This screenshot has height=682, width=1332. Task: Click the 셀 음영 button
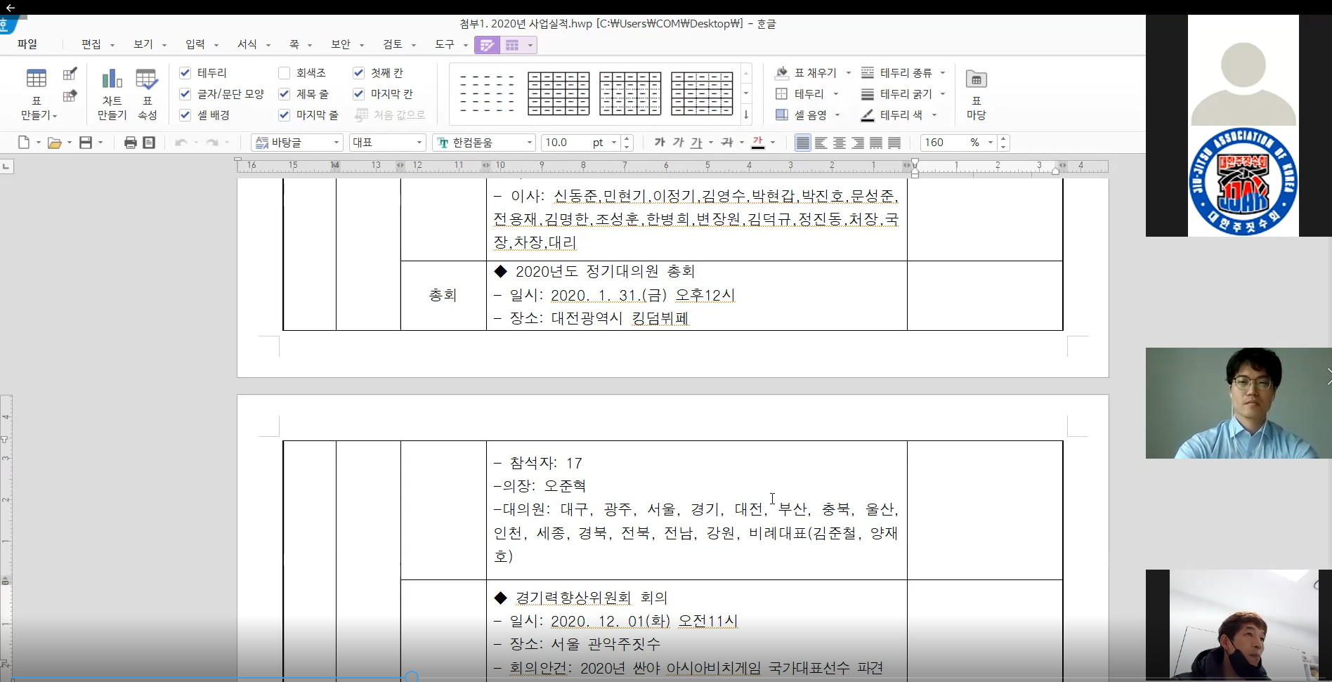[x=809, y=115]
